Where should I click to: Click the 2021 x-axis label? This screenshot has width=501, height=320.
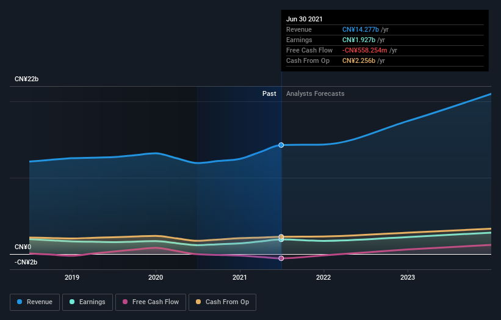pos(240,277)
